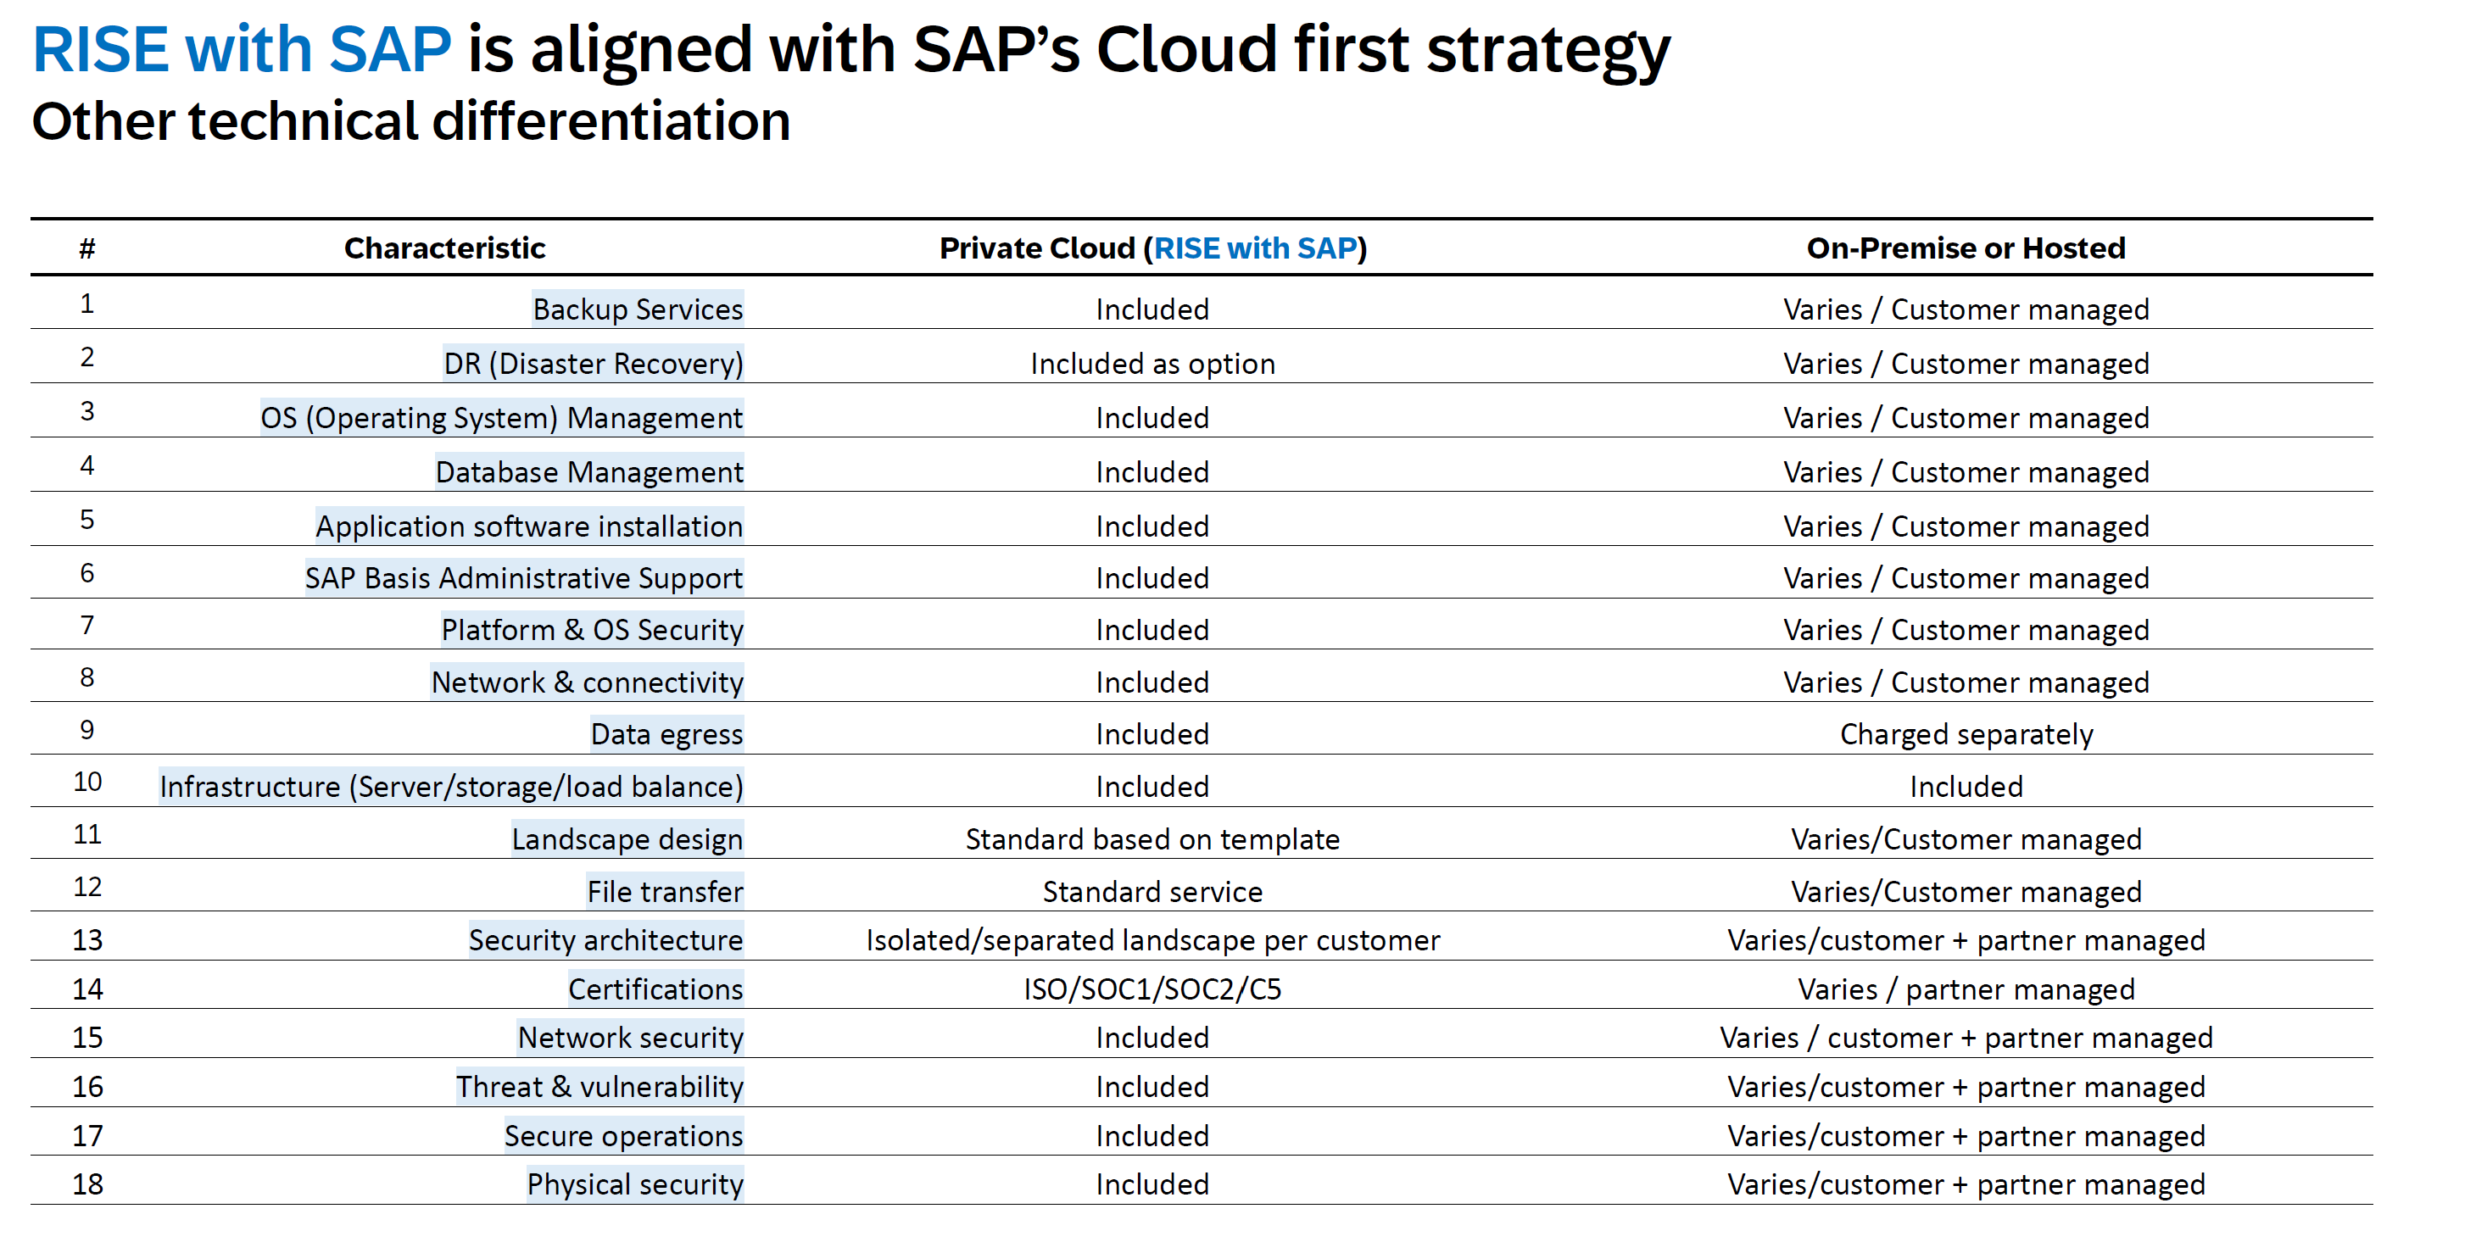2476x1242 pixels.
Task: Click the 'Backup Services' characteristic cell
Action: (638, 309)
